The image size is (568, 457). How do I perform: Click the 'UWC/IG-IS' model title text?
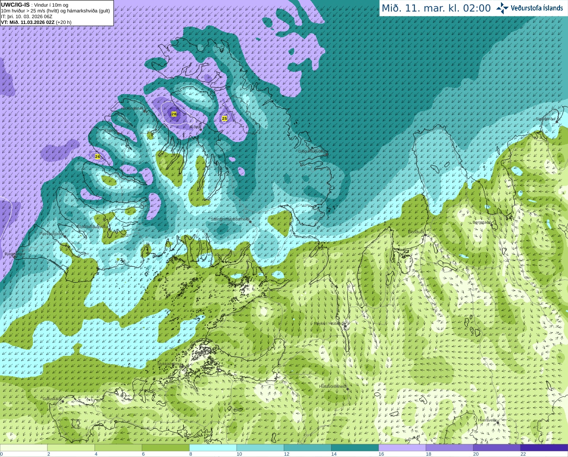pos(16,4)
